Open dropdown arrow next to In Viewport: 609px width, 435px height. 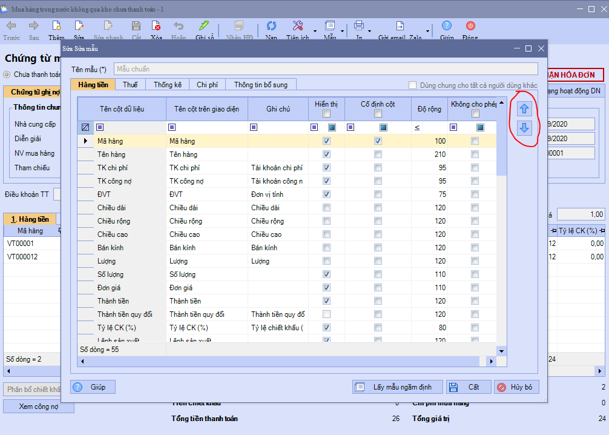pyautogui.click(x=369, y=31)
